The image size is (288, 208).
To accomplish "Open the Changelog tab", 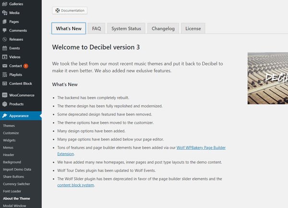I will pos(163,28).
